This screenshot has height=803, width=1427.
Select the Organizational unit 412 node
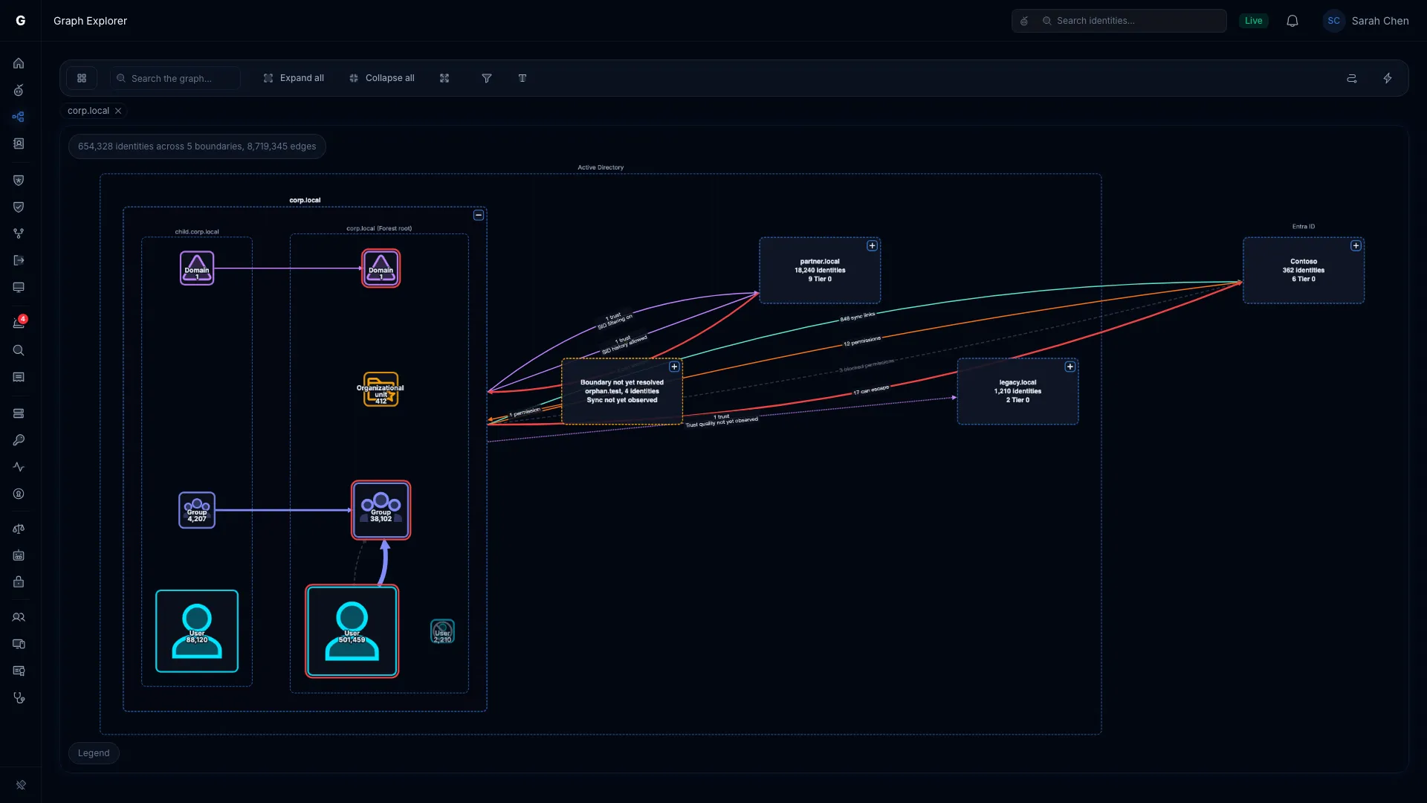pos(381,390)
